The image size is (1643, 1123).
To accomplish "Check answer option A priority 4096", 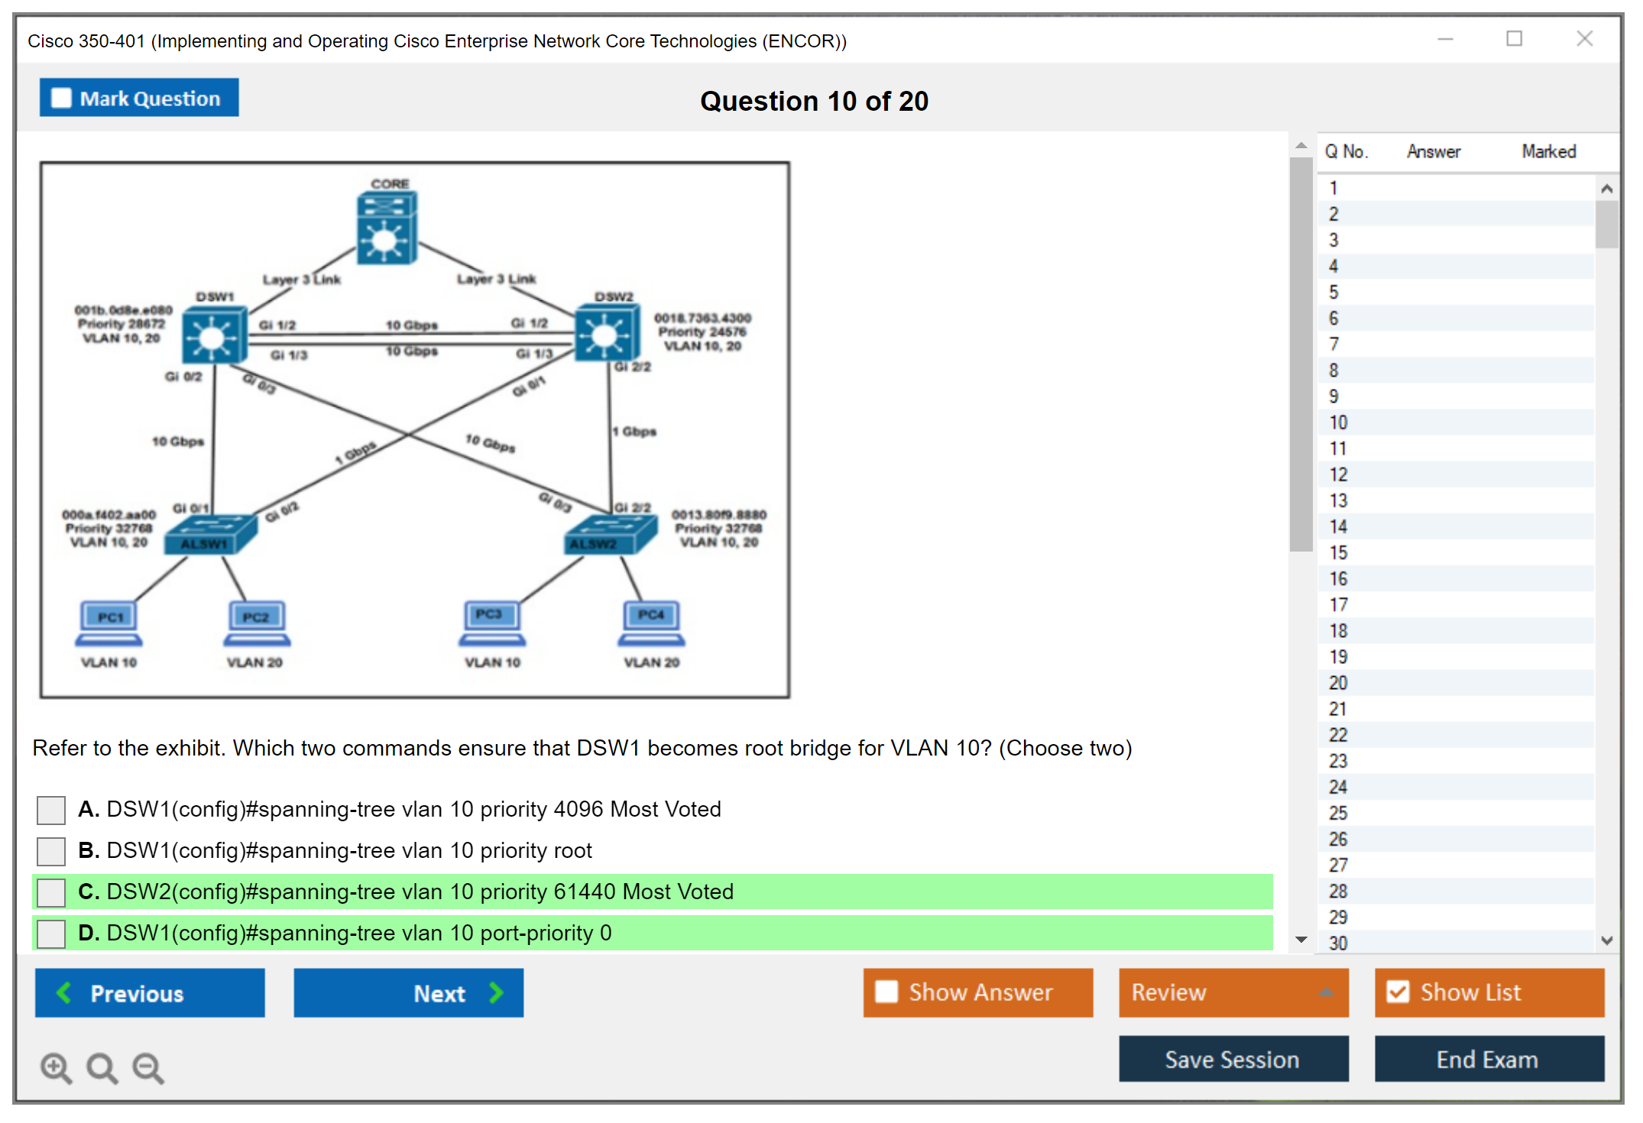I will point(51,810).
